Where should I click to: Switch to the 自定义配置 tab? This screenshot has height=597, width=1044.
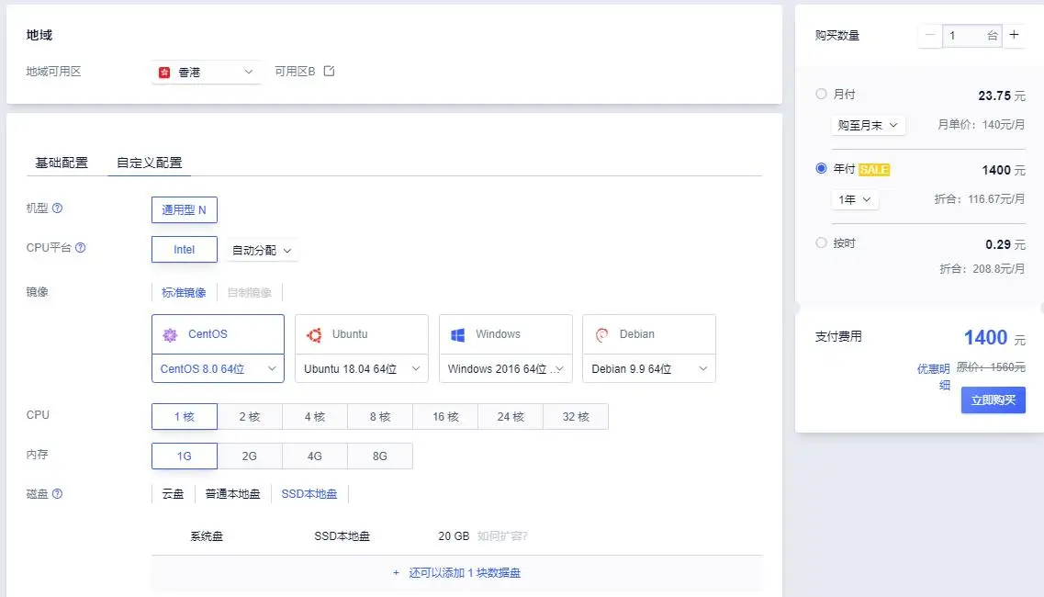149,163
